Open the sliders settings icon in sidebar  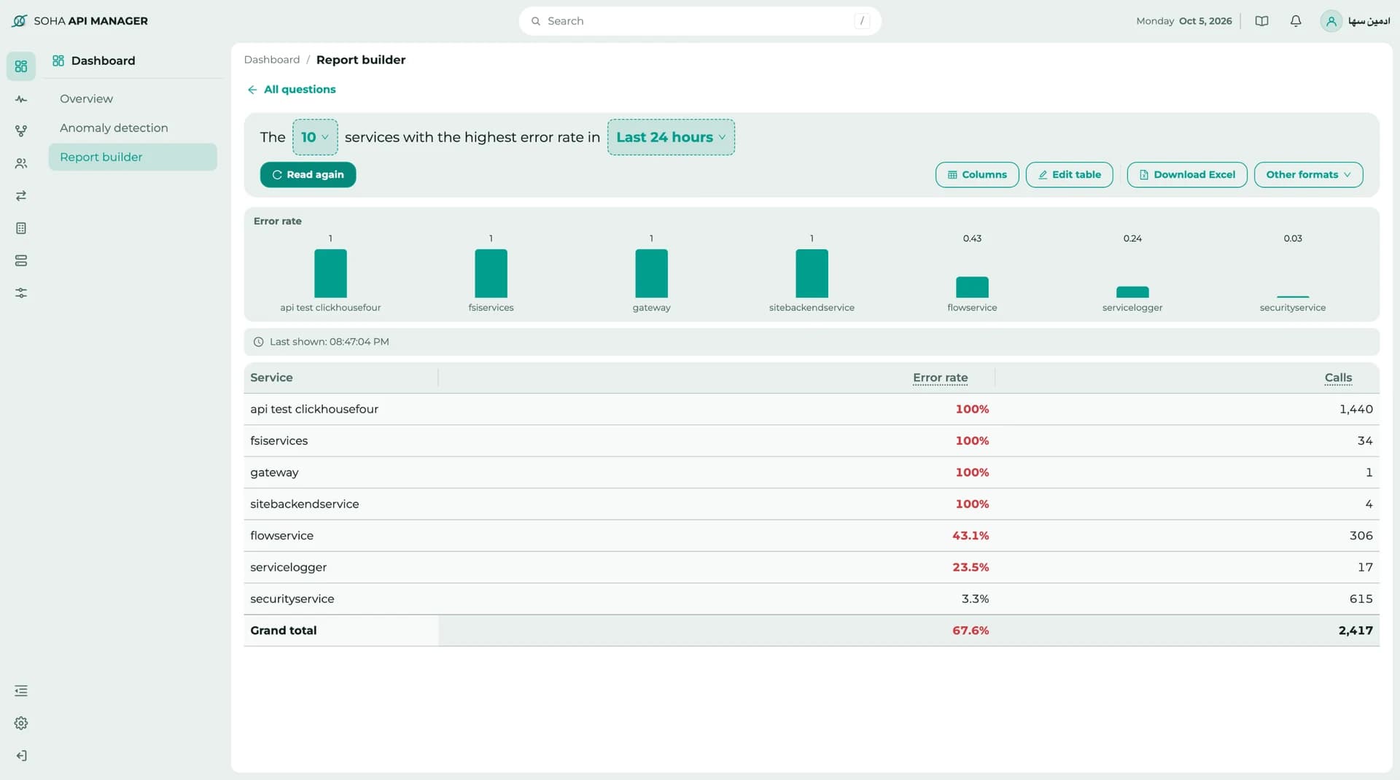pyautogui.click(x=21, y=293)
